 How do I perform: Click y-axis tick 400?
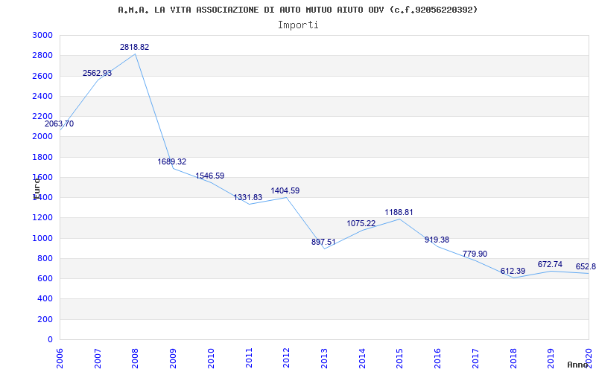coord(45,299)
